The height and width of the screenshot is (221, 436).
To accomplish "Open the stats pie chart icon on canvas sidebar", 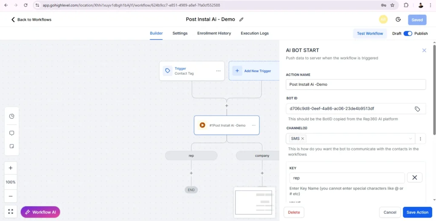I will pos(11,116).
